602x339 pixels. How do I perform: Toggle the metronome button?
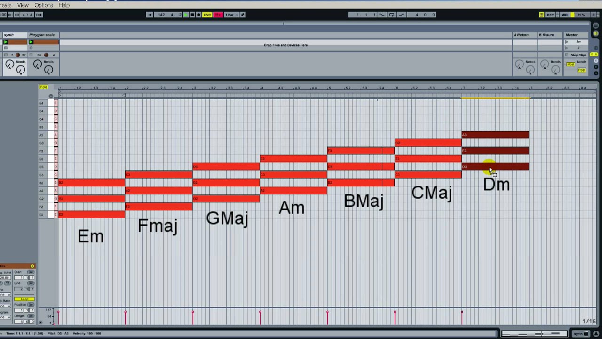click(39, 15)
